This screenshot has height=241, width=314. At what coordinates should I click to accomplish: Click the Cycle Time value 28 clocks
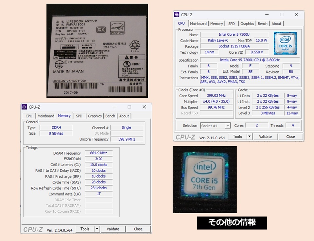98,182
